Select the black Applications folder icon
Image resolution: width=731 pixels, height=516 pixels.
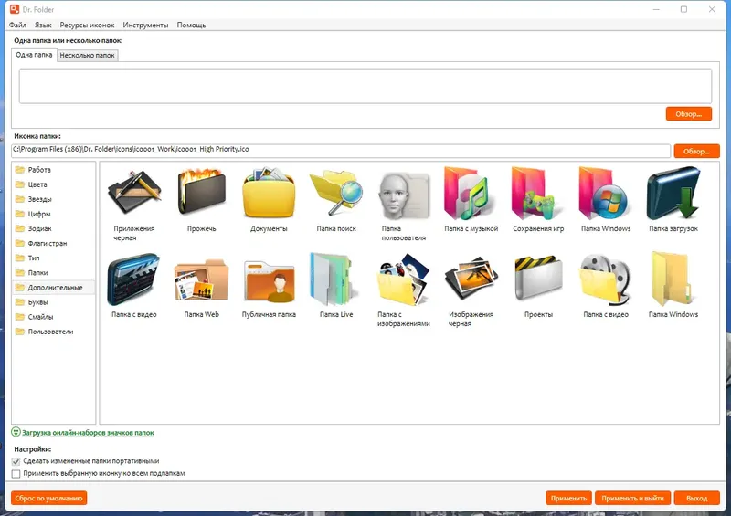(133, 193)
